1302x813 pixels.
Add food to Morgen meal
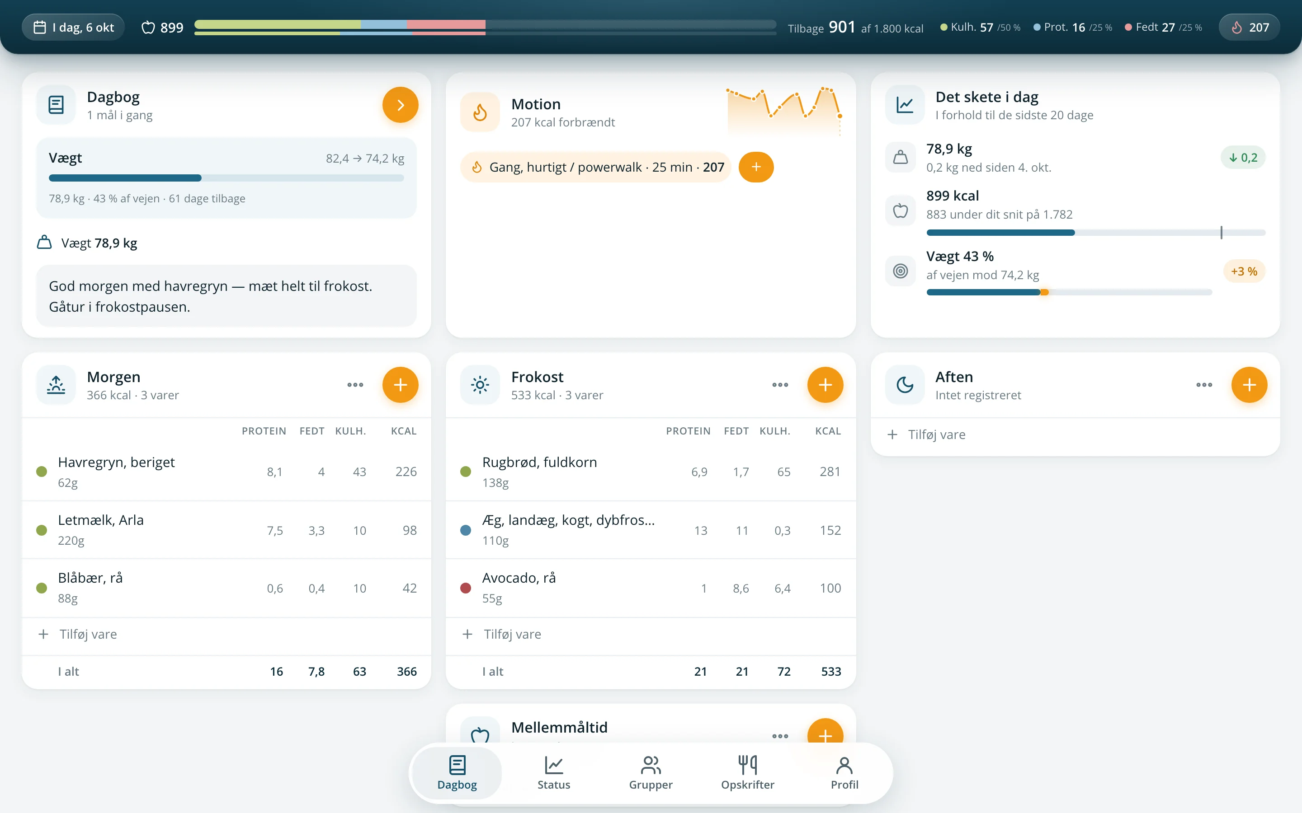(x=400, y=385)
